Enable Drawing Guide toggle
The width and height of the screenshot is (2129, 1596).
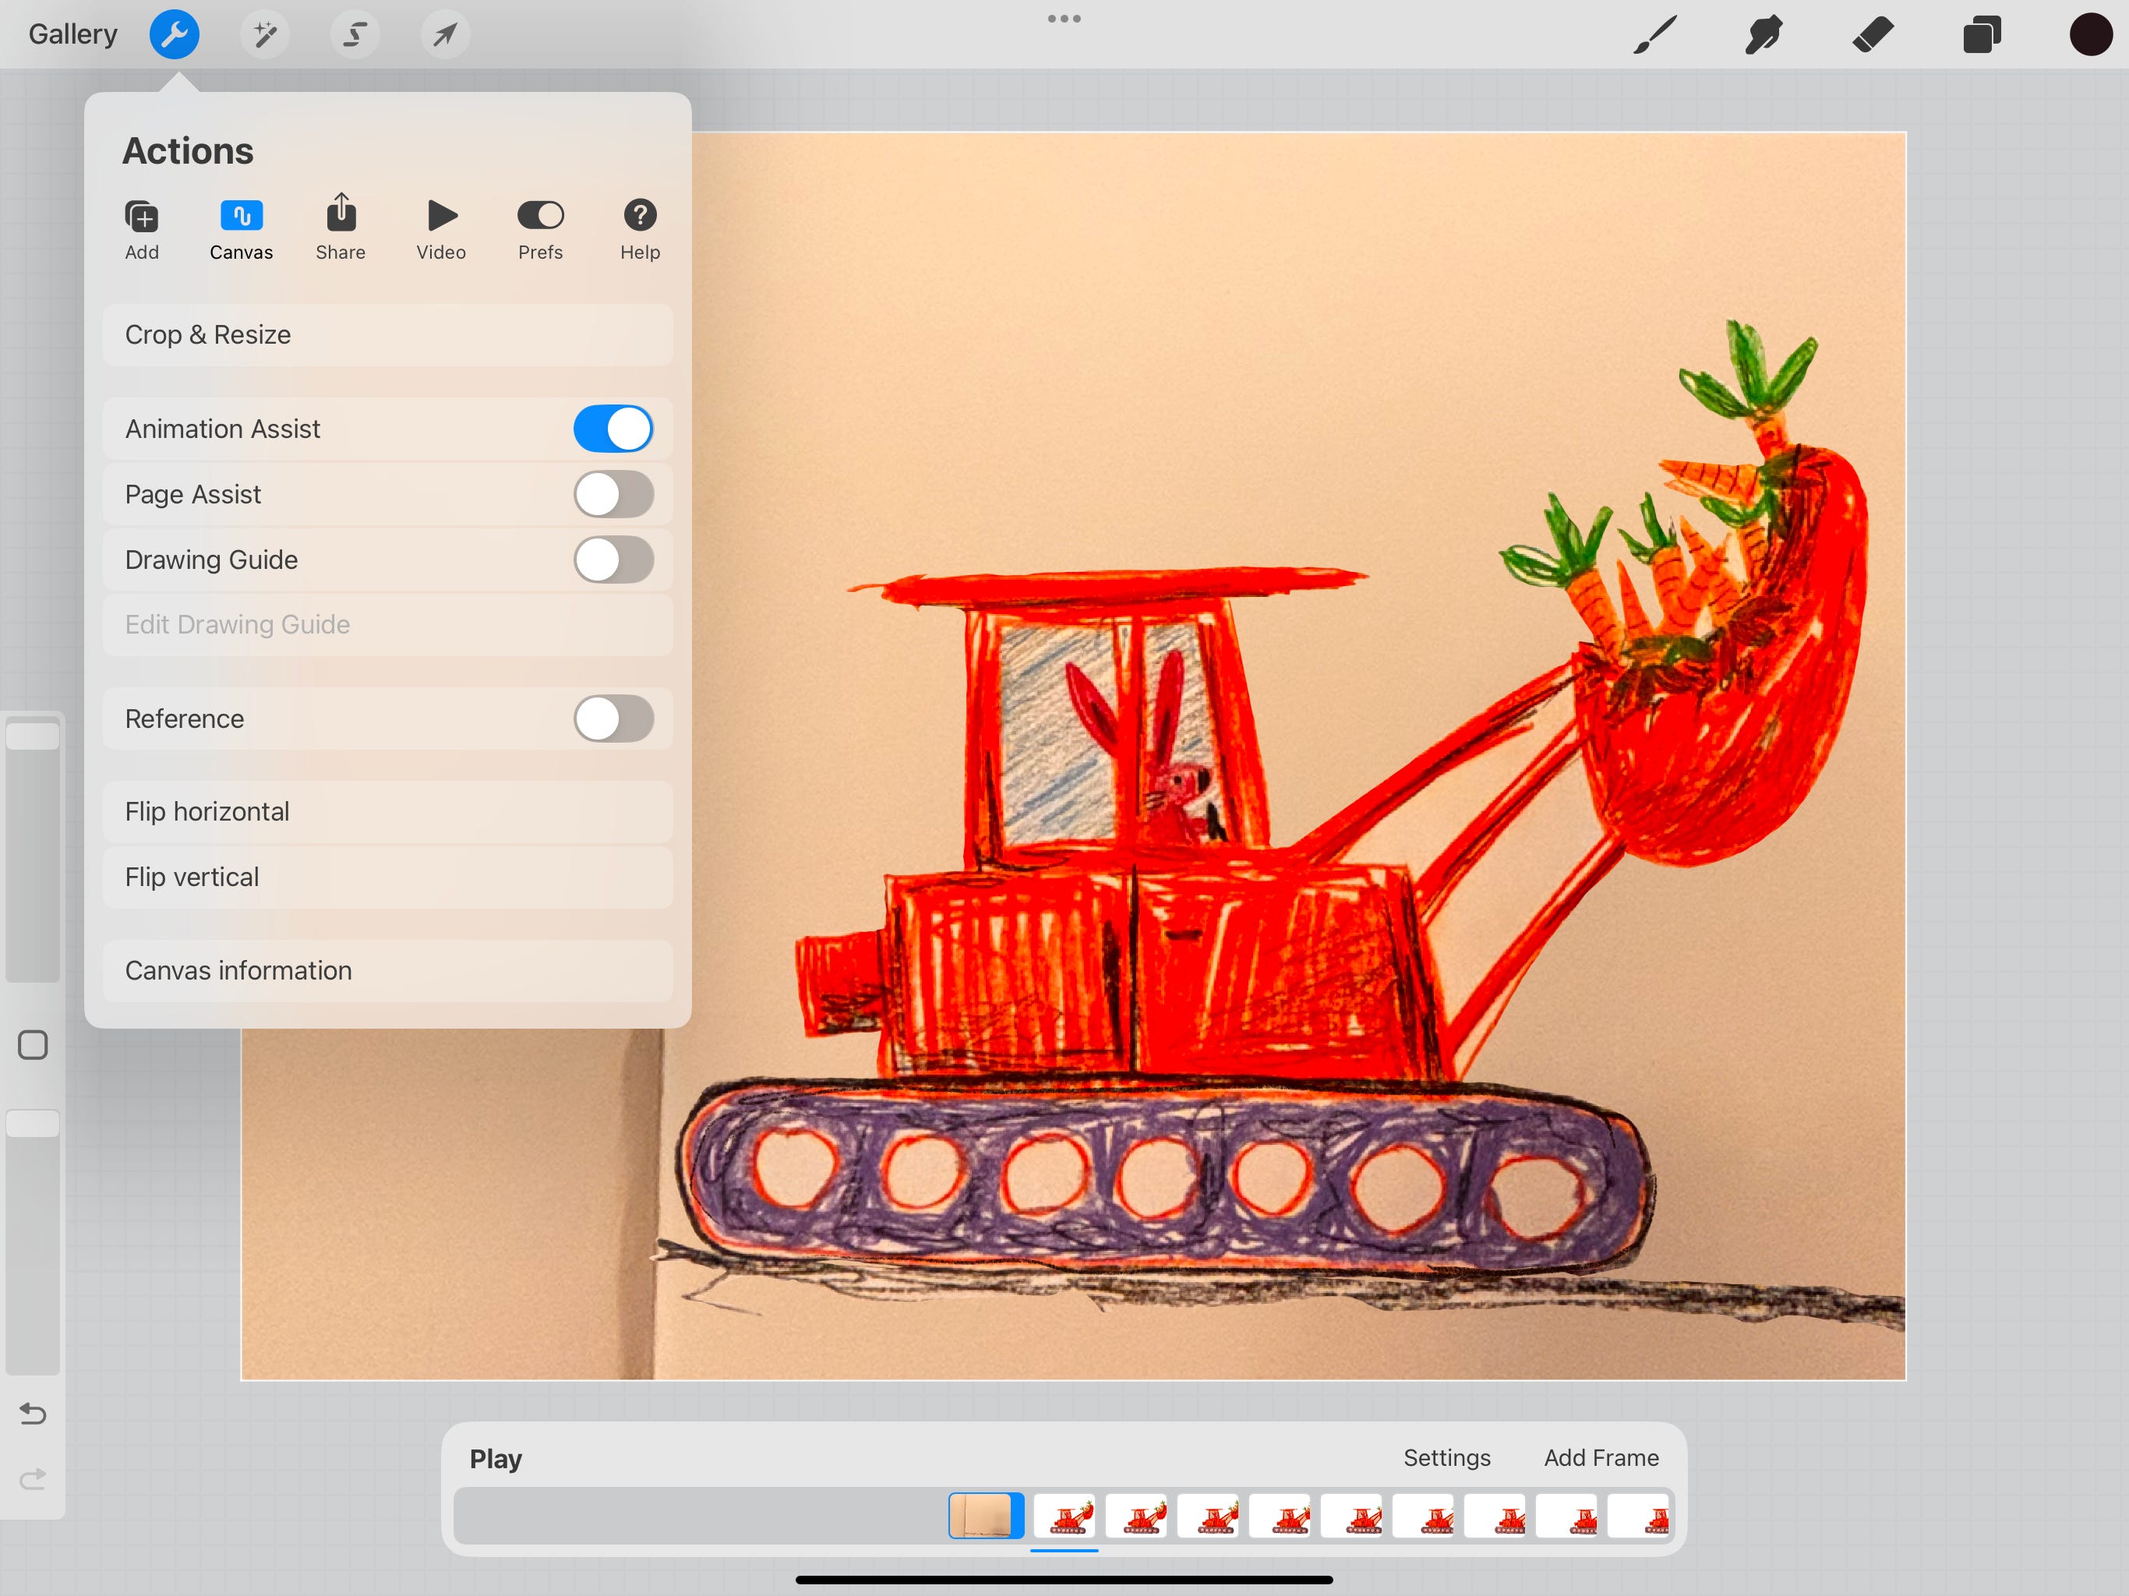tap(613, 560)
